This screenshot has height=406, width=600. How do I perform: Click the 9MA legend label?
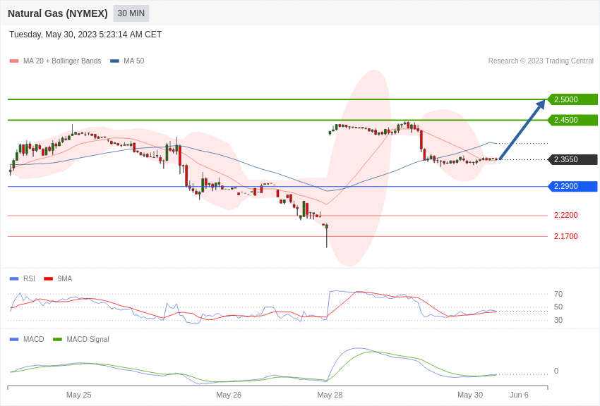point(65,279)
